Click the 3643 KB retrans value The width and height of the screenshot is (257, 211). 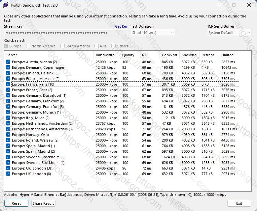click(x=208, y=123)
